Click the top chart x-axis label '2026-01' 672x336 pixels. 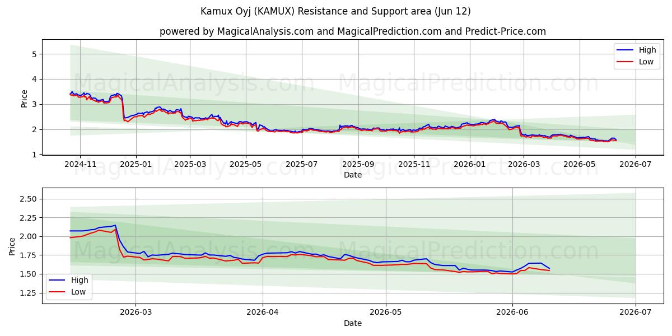point(470,164)
